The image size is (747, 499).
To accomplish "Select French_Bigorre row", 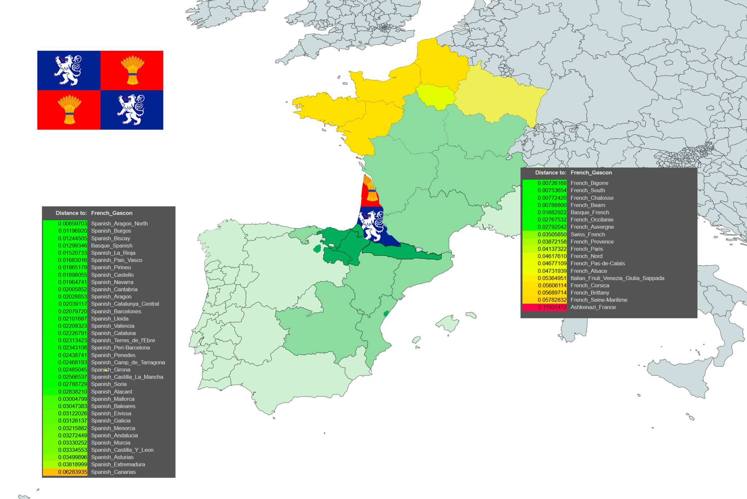I will (609, 183).
